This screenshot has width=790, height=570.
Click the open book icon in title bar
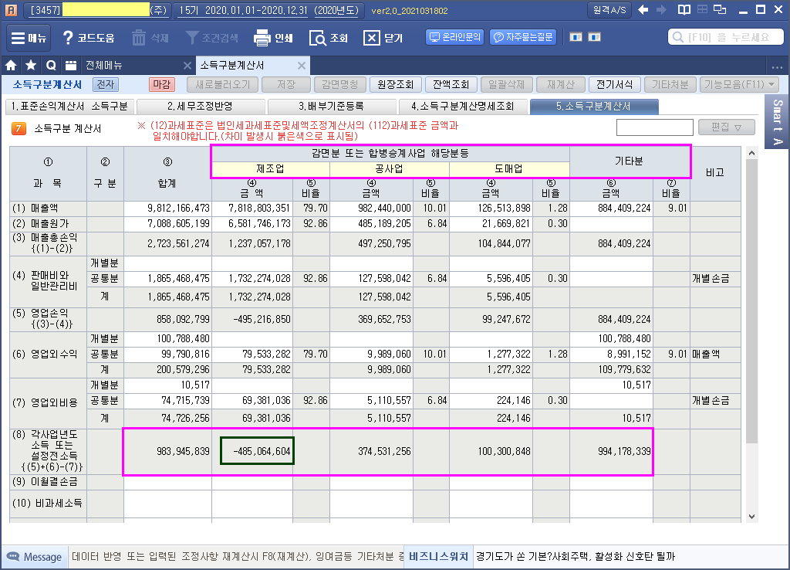pos(684,9)
